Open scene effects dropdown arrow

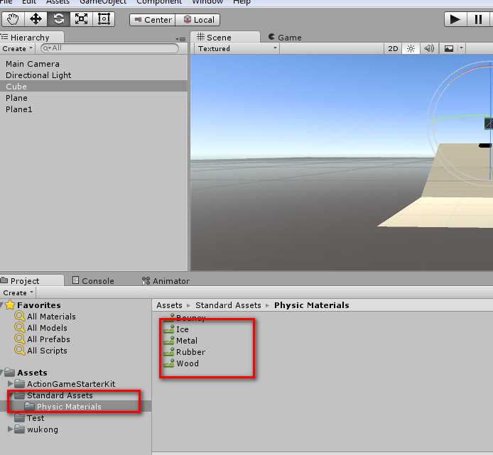[x=461, y=48]
